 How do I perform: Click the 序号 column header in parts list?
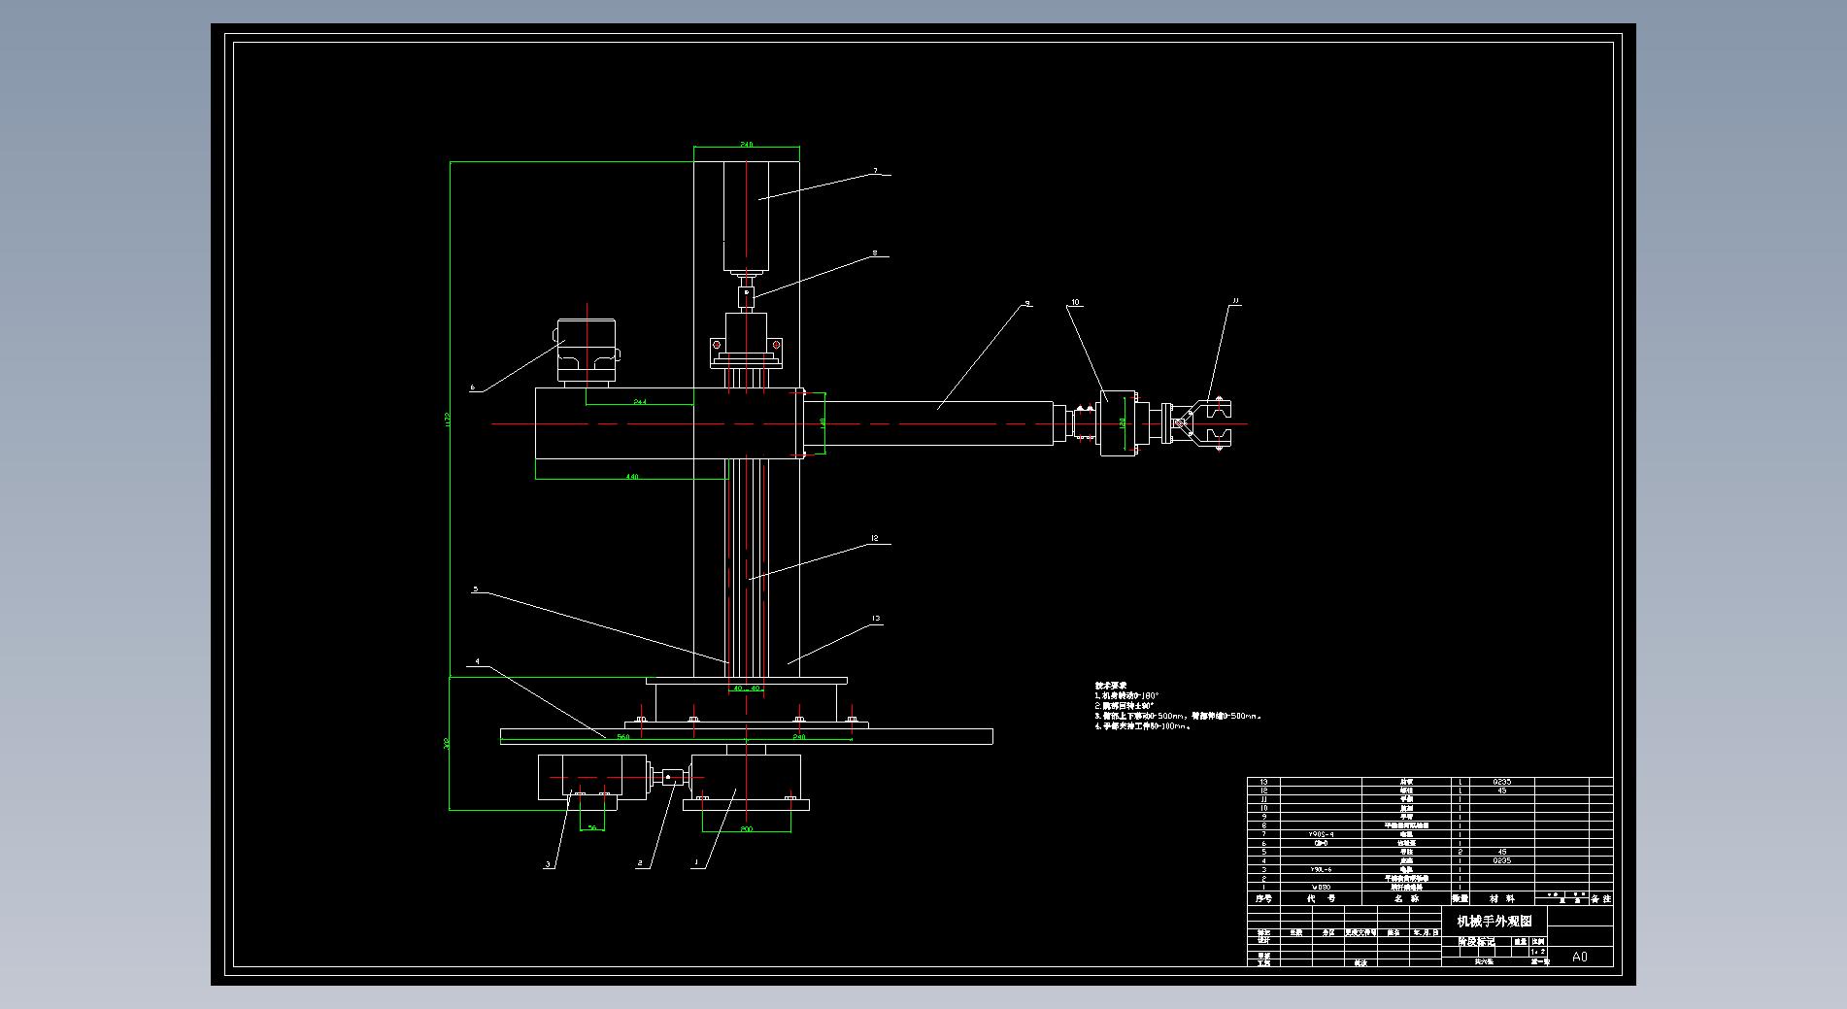(x=1263, y=899)
